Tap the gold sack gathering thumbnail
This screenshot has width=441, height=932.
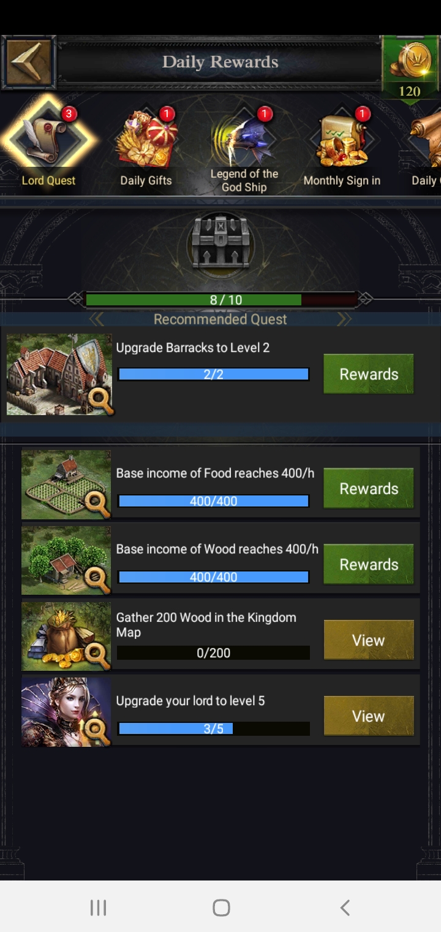tap(66, 636)
